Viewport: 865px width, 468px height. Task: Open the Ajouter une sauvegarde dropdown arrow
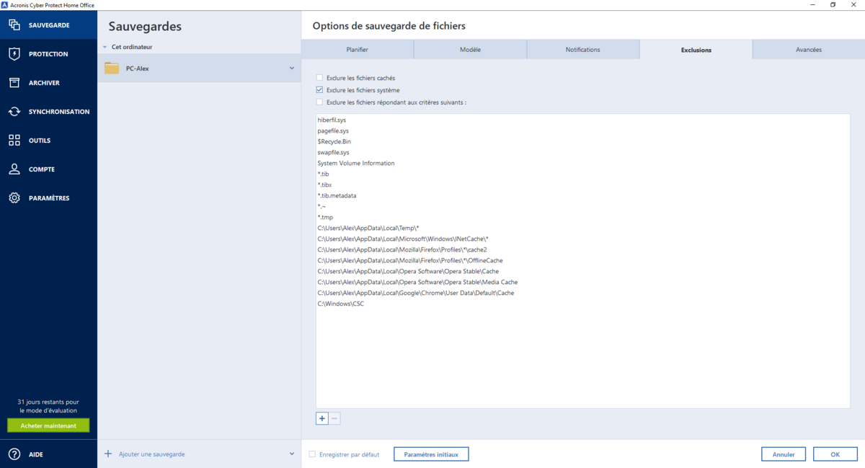point(292,454)
